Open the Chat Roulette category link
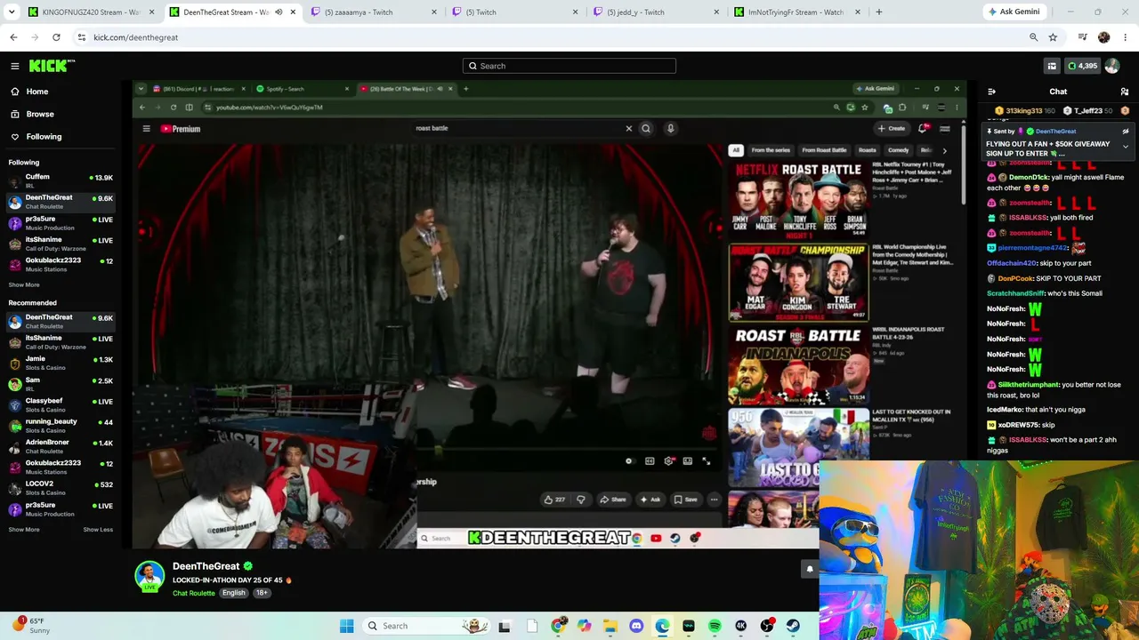 (x=194, y=593)
